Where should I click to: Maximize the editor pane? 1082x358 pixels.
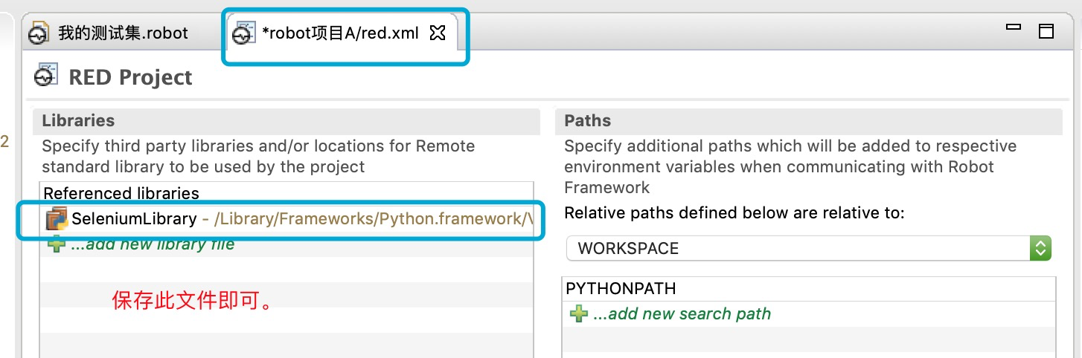[x=1046, y=31]
